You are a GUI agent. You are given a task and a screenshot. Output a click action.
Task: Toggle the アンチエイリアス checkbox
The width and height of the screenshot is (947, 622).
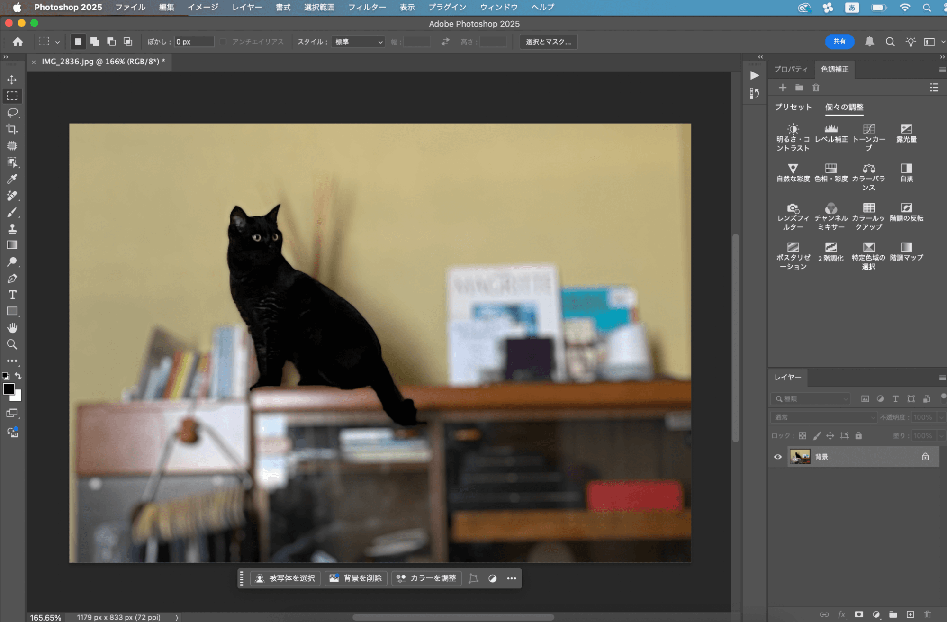223,42
